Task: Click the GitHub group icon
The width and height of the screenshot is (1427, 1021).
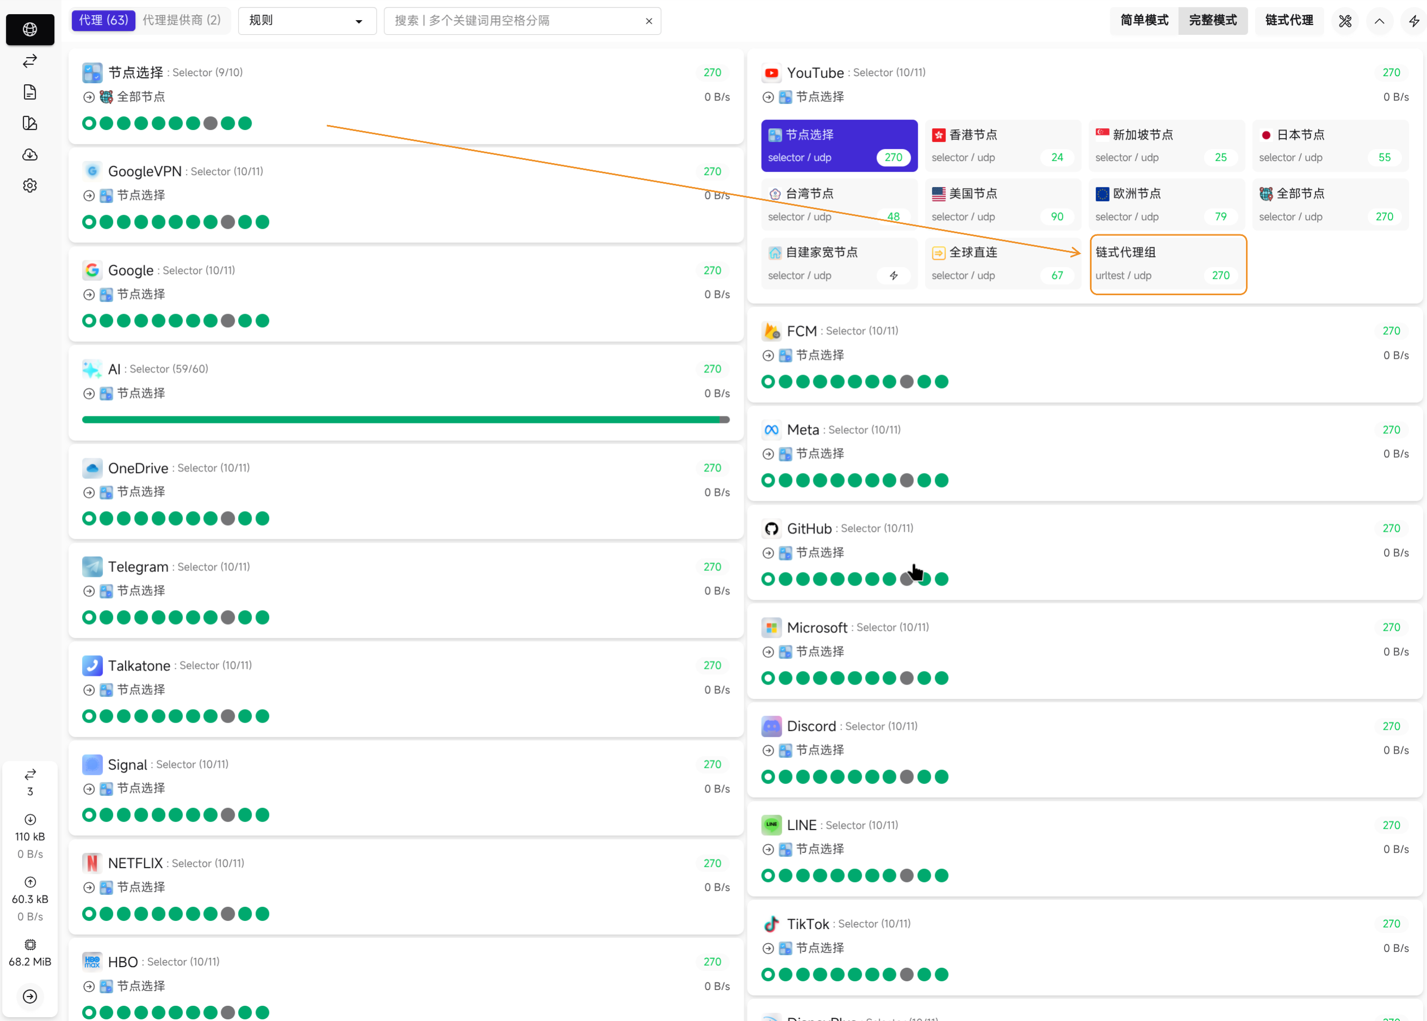Action: (771, 529)
